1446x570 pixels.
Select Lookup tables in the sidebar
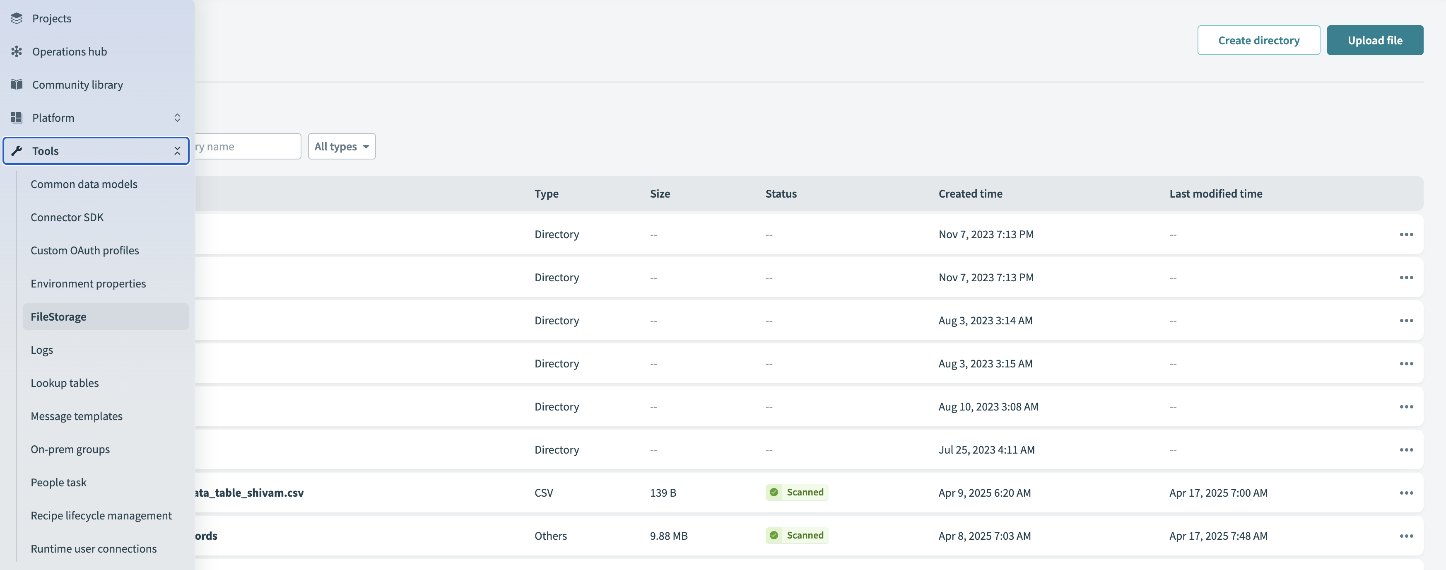[x=65, y=382]
